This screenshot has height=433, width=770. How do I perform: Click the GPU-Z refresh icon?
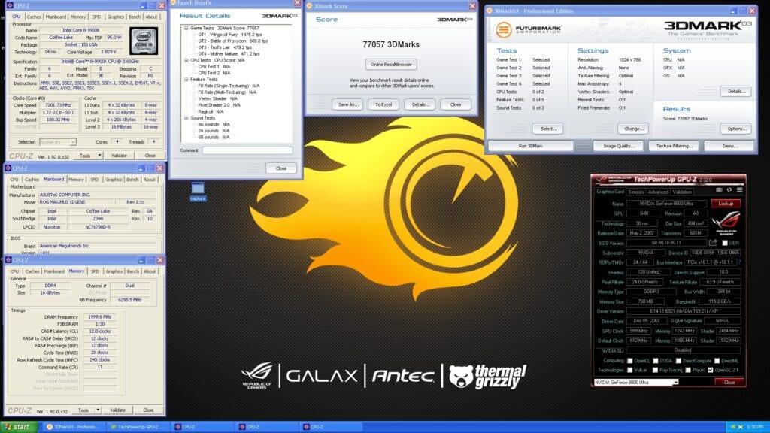coord(729,190)
